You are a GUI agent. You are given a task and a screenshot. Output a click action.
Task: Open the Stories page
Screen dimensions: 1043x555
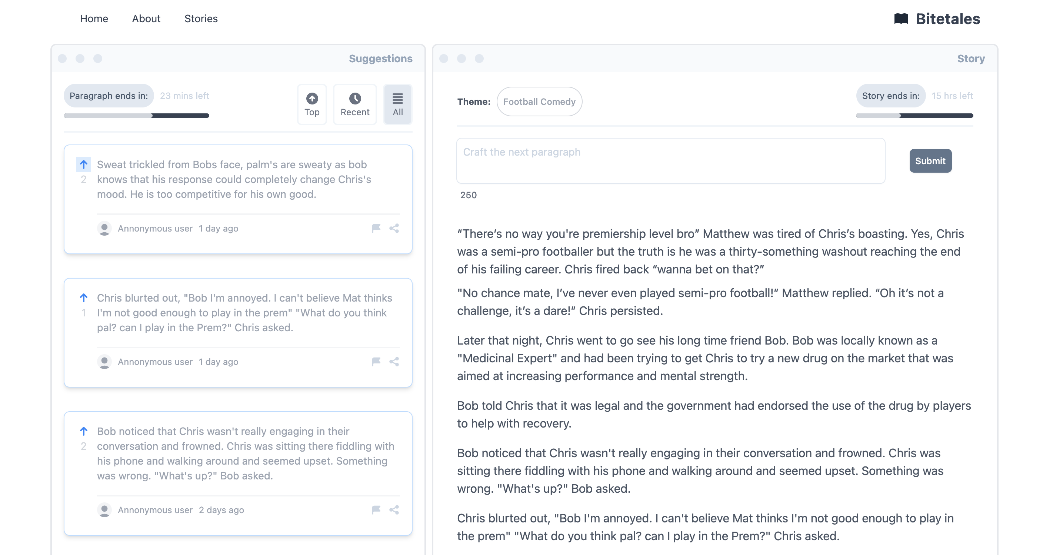click(201, 19)
